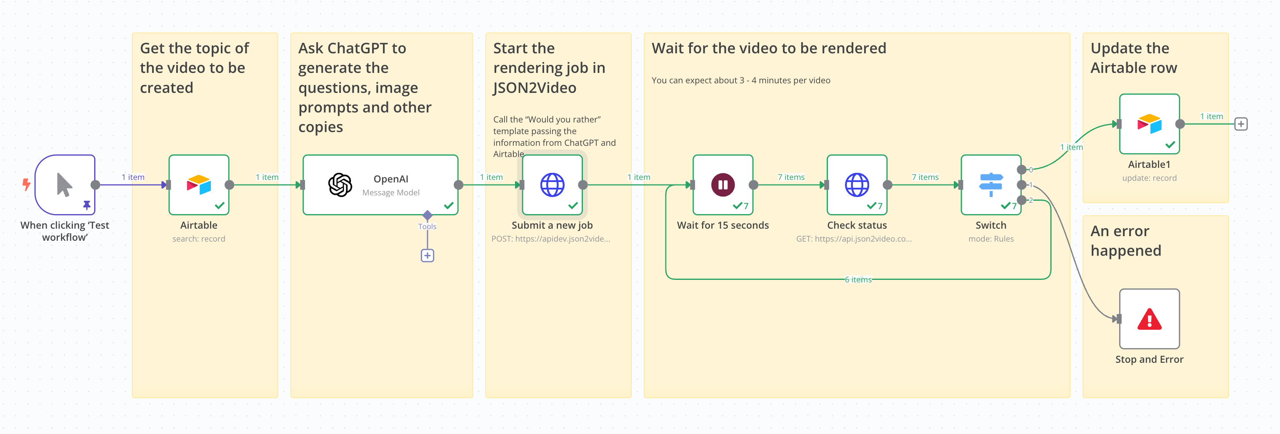Open the Stop and Error warning node

pos(1149,319)
